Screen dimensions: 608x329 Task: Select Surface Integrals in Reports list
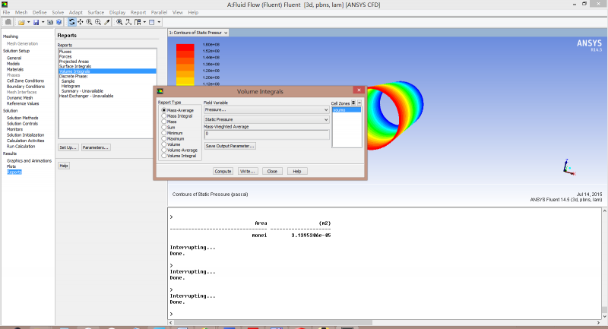pyautogui.click(x=74, y=66)
